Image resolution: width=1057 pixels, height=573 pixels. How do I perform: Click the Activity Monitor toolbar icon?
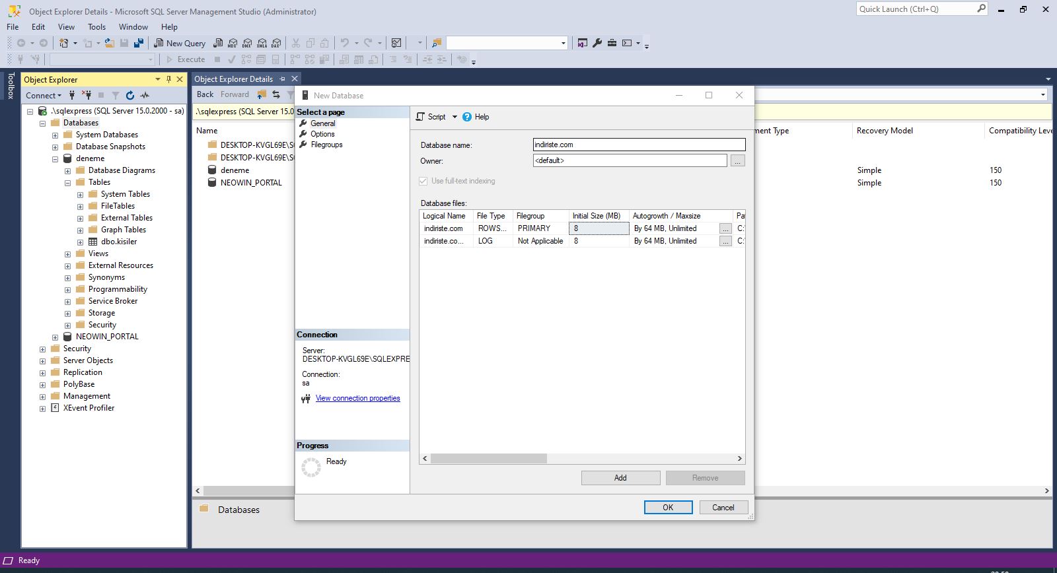click(x=396, y=43)
